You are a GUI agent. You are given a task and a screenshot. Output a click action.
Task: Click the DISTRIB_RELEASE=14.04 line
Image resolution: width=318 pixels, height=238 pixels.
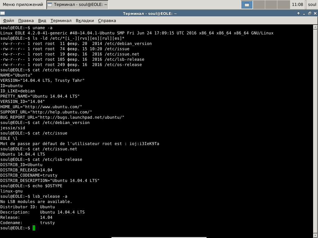tap(26, 170)
